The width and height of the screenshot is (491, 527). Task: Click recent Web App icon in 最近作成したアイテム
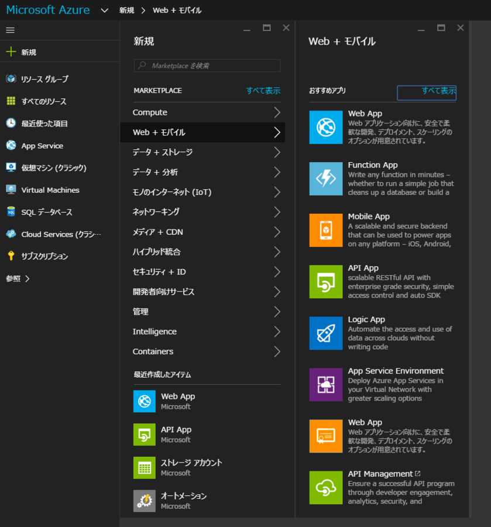[145, 401]
